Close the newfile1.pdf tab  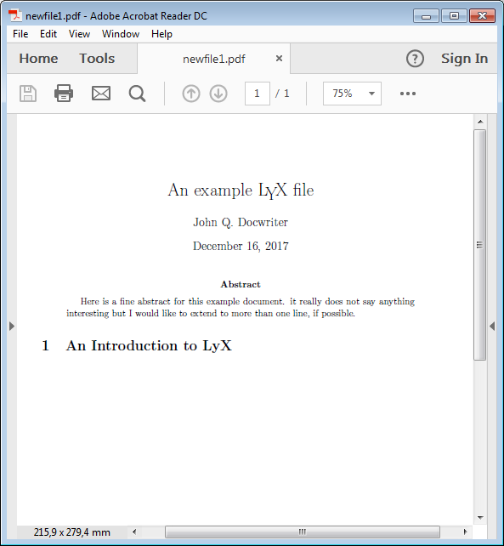pyautogui.click(x=279, y=59)
